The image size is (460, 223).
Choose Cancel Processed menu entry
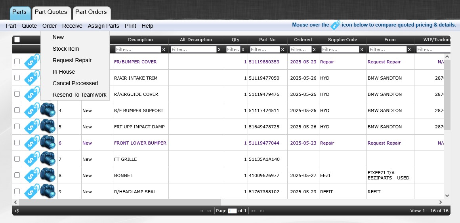click(x=75, y=83)
